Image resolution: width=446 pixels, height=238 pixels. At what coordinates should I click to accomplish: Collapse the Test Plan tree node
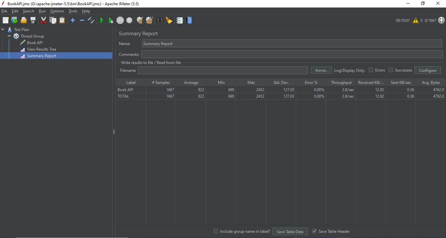click(3, 29)
